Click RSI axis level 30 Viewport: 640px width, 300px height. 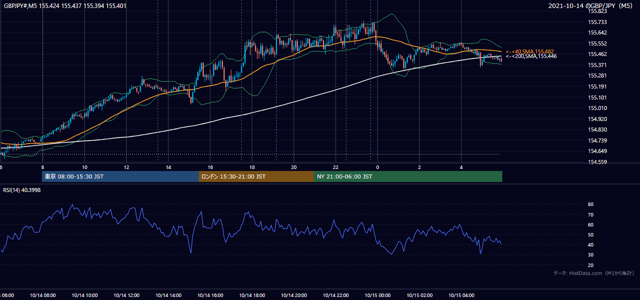(x=590, y=255)
